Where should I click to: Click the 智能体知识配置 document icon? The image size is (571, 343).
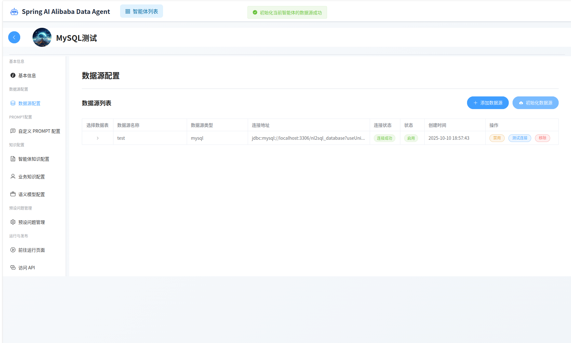(x=13, y=159)
